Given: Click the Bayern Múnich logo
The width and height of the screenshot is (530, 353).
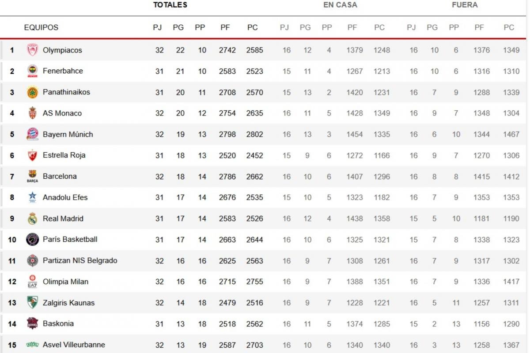Looking at the screenshot, I should point(32,134).
